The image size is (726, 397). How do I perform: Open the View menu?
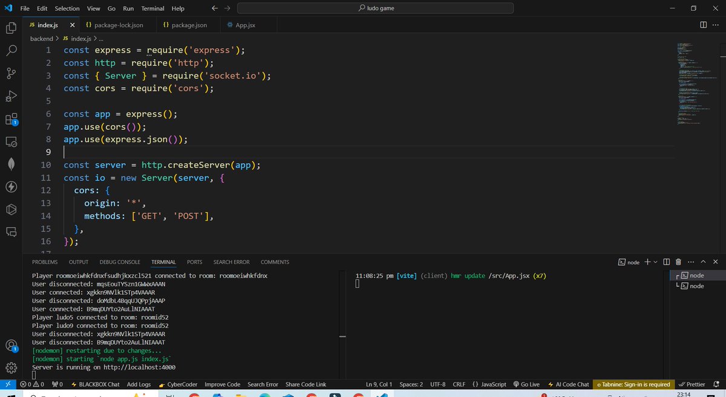click(x=93, y=8)
